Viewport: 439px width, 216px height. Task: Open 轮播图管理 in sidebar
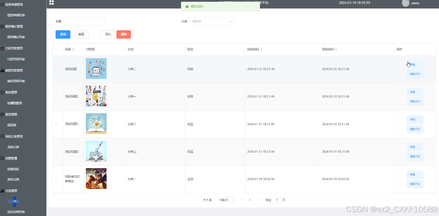click(x=14, y=103)
